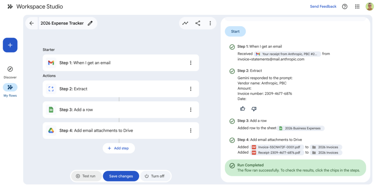Open 2026 Invoices folder chip beside Invoice pdf
The height and width of the screenshot is (186, 376).
(326, 147)
